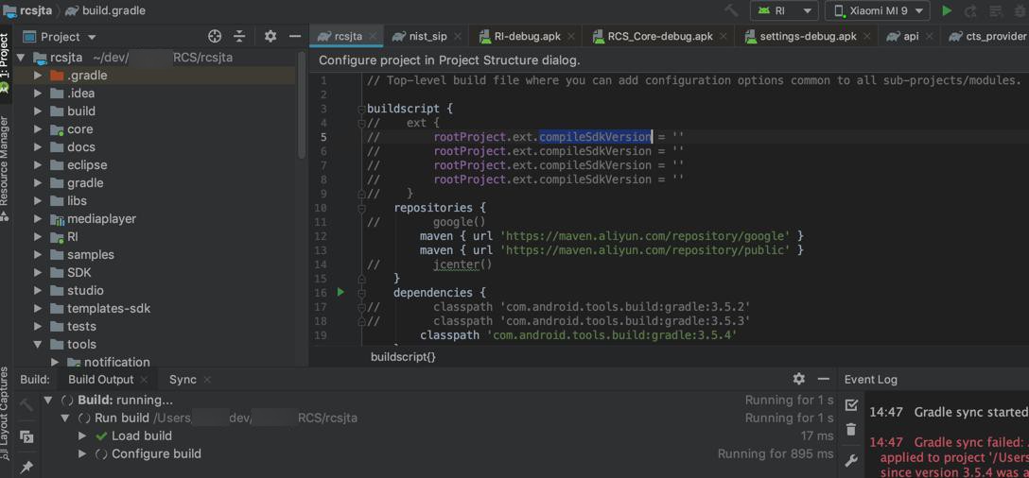Click the jcenter() call on line 14
The image size is (1029, 478).
coord(462,265)
